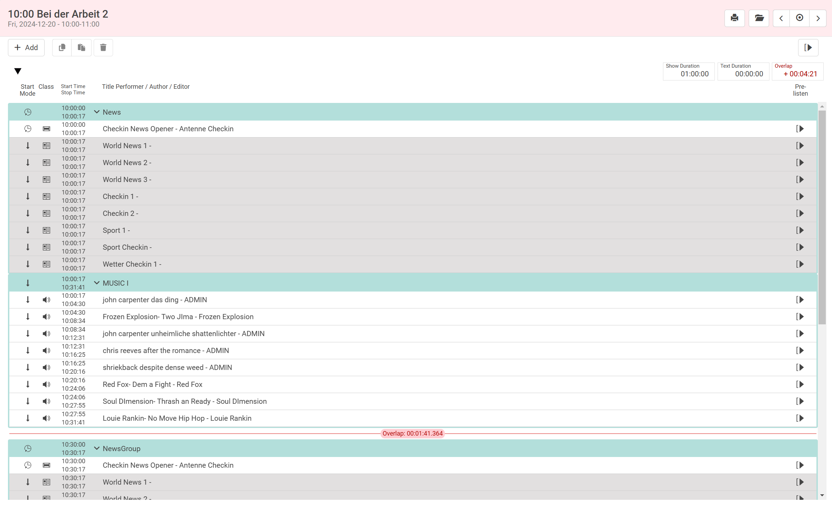Screen dimensions: 832x505
Task: Click the print icon in header
Action: (734, 18)
